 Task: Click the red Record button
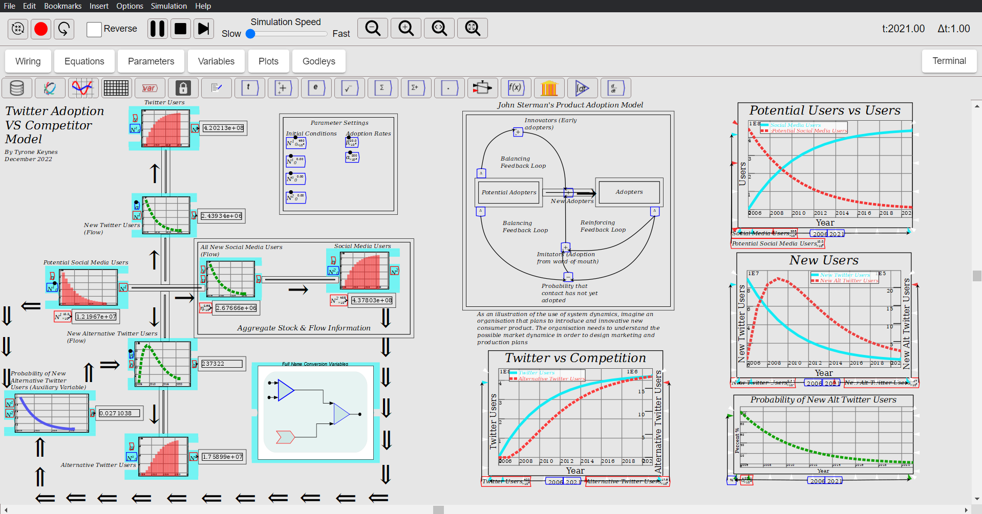tap(41, 29)
